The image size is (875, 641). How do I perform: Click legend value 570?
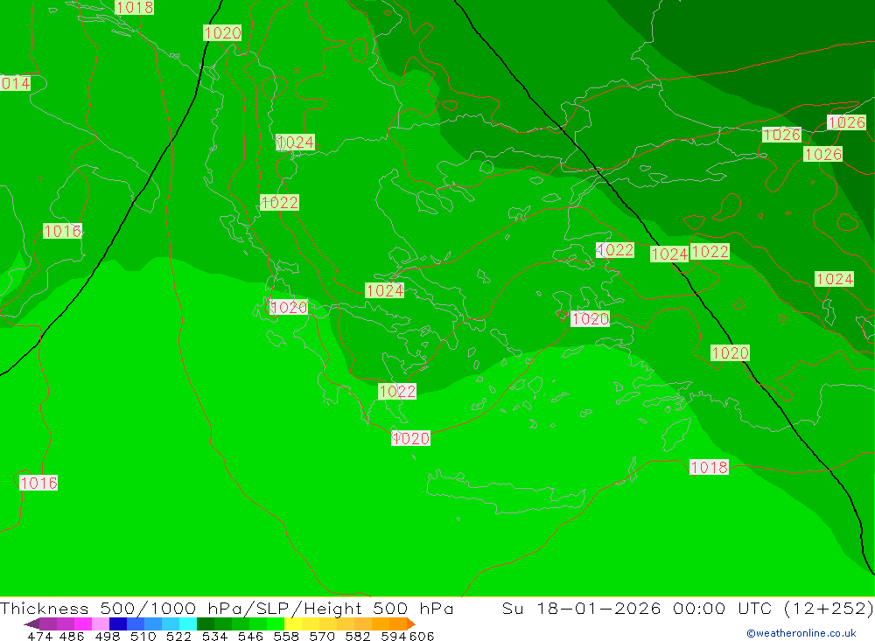point(321,636)
